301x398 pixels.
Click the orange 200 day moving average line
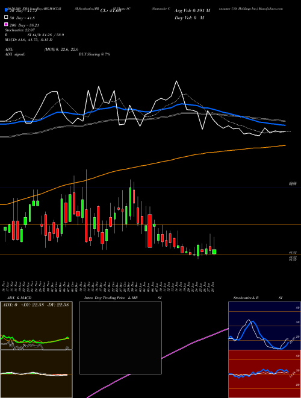click(142, 166)
